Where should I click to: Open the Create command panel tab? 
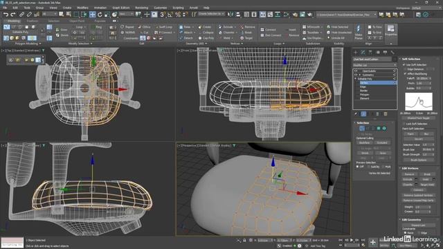coord(356,53)
